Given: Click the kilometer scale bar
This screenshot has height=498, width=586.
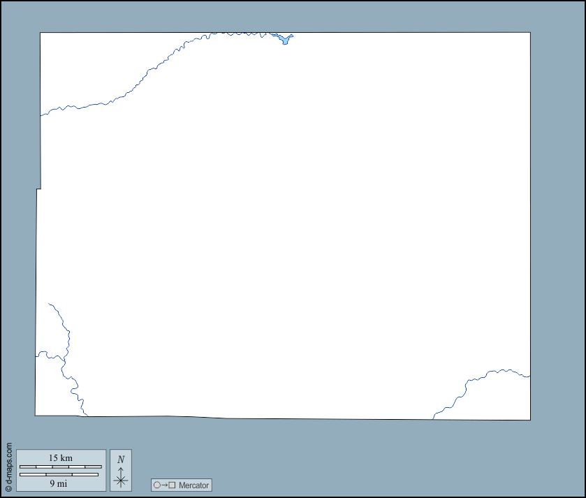Looking at the screenshot, I should tap(61, 467).
